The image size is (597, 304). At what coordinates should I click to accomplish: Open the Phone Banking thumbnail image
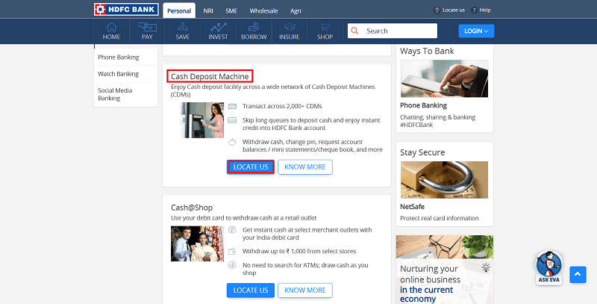click(444, 78)
